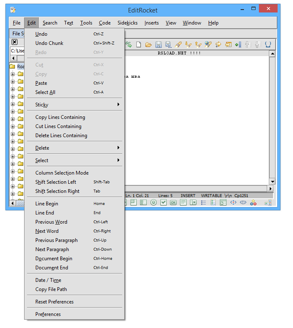293x328 pixels.
Task: Click the find/replace glasses toolbar icon
Action: coord(128,44)
